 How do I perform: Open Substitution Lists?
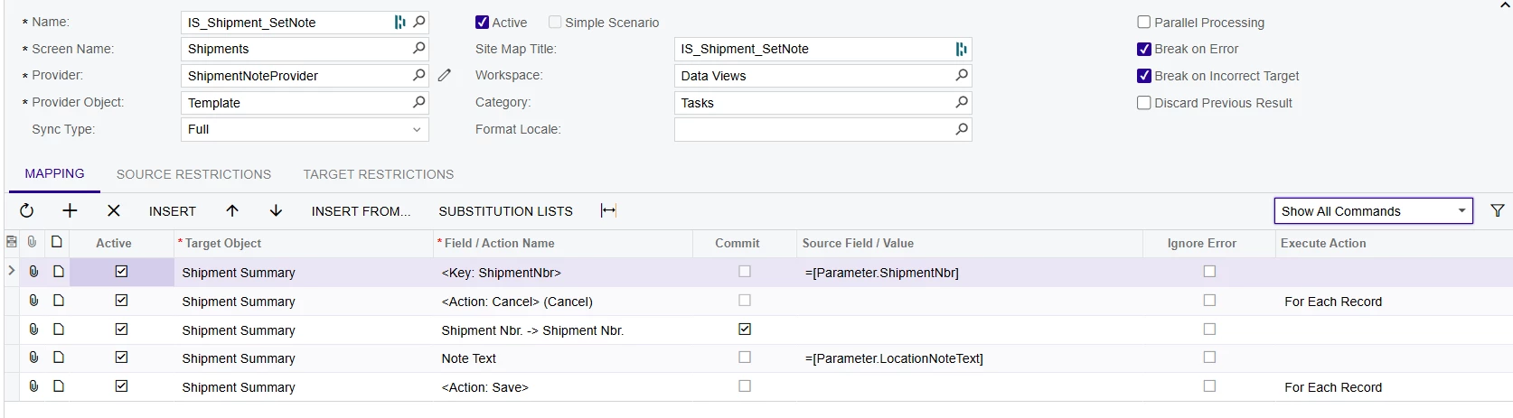(x=505, y=211)
